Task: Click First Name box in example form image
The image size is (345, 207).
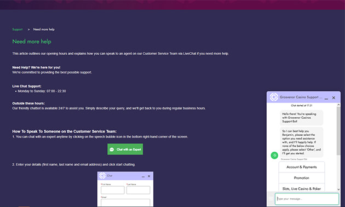Action: click(x=113, y=190)
